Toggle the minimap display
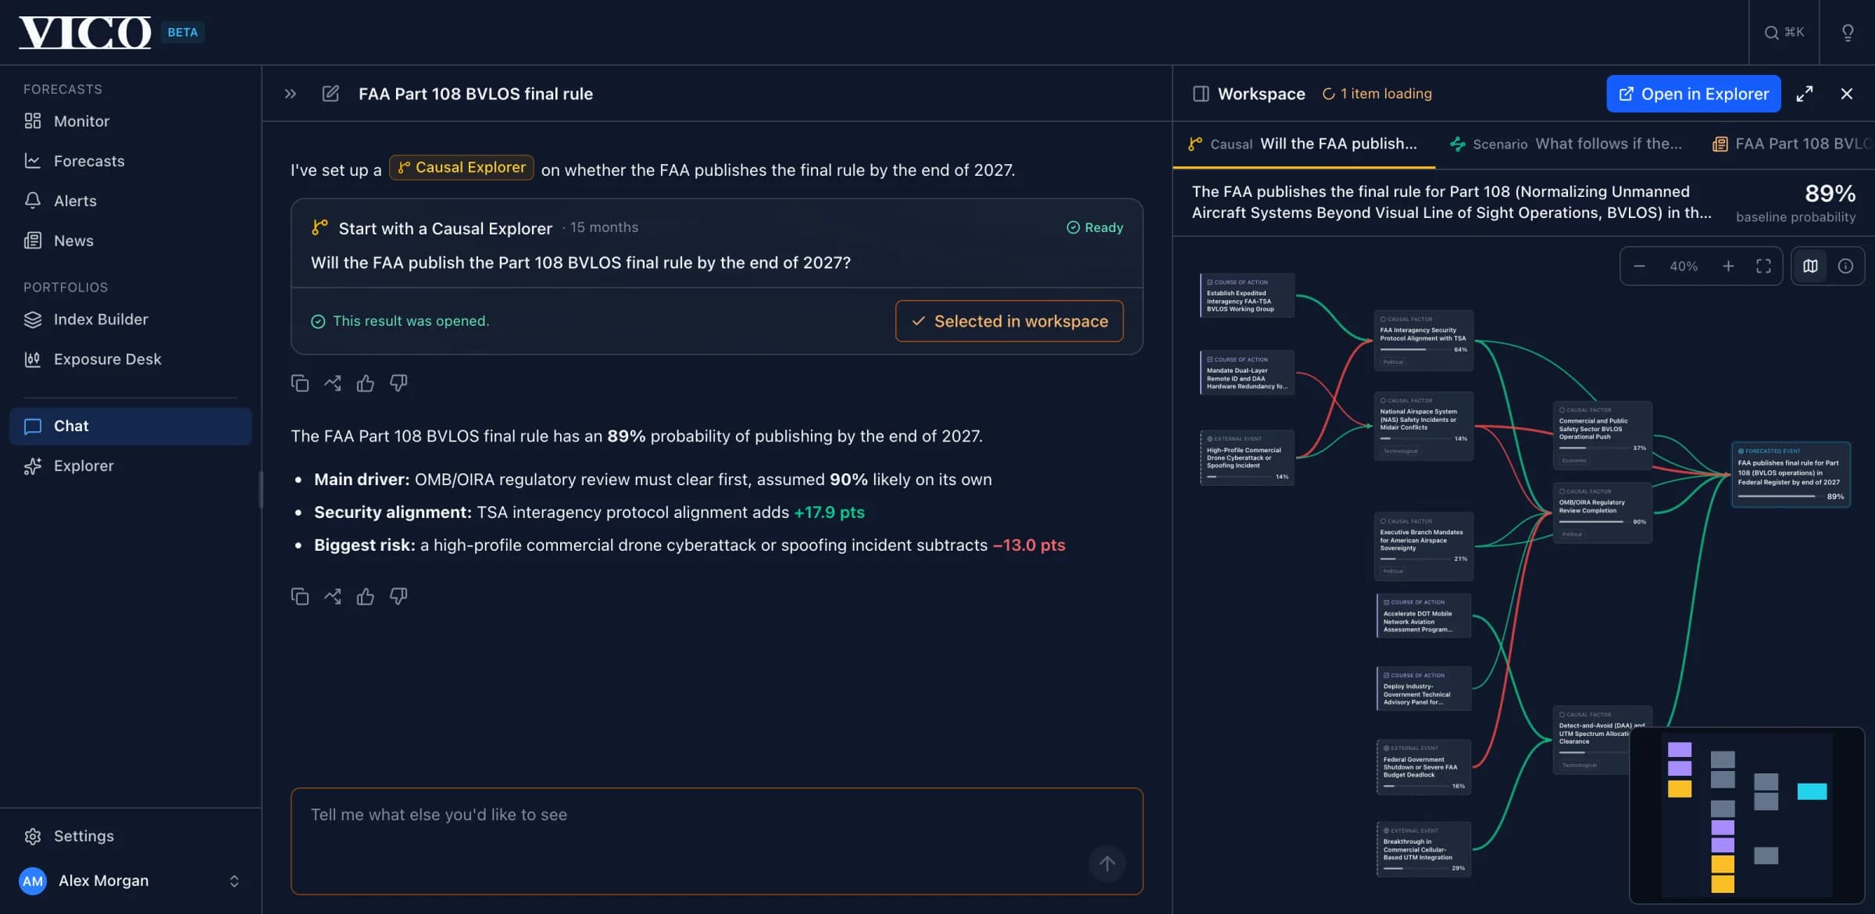This screenshot has width=1875, height=914. click(x=1810, y=266)
